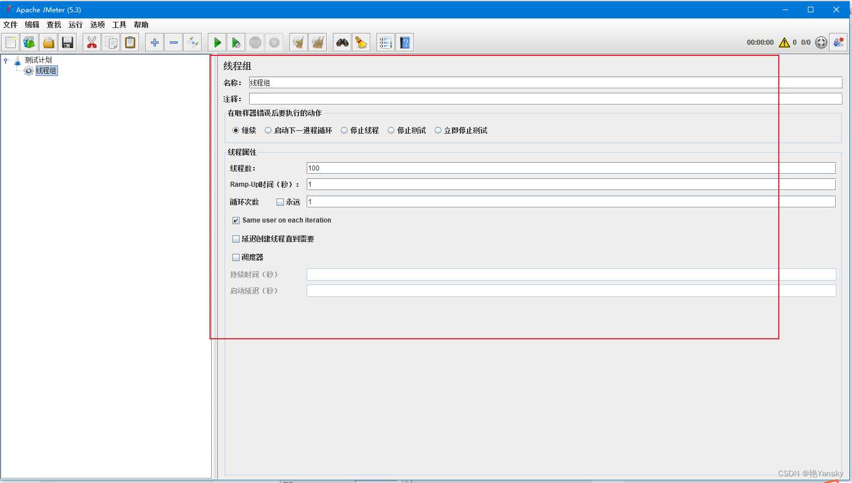Click the remote engine icon at toolbar end

click(838, 42)
